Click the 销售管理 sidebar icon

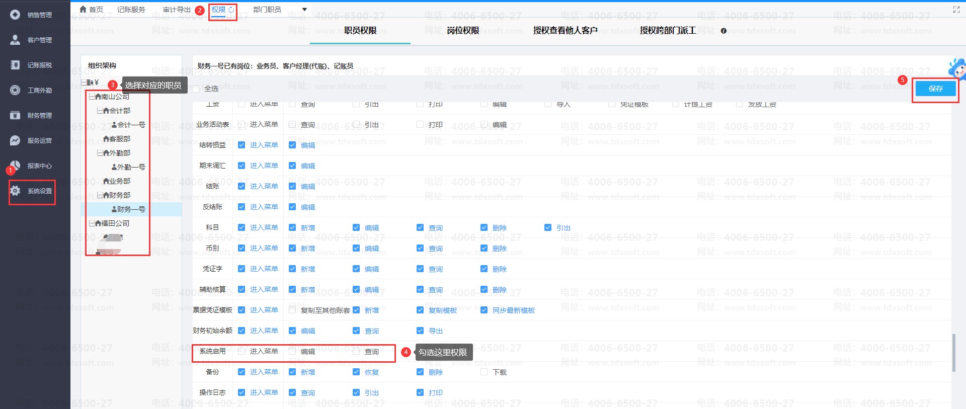click(x=15, y=15)
